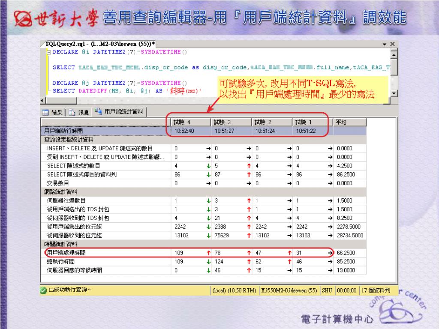Select the 從伺服器收到的位元組 row label
The height and width of the screenshot is (329, 439).
point(74,235)
